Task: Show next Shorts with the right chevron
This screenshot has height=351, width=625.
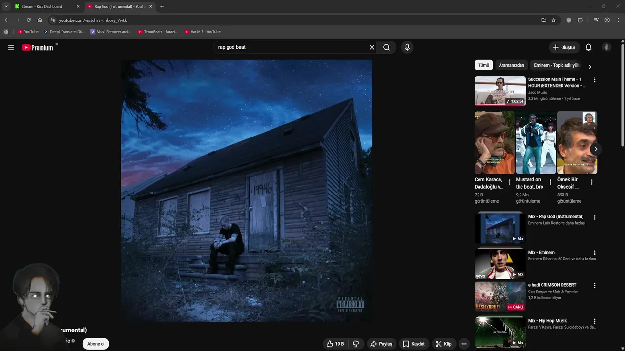Action: click(x=595, y=149)
